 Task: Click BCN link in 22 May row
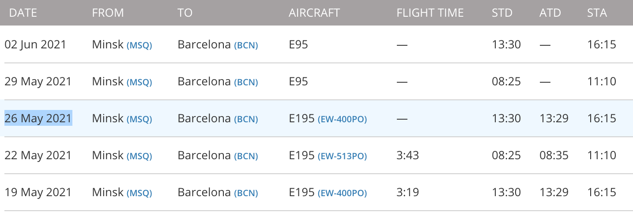point(246,156)
